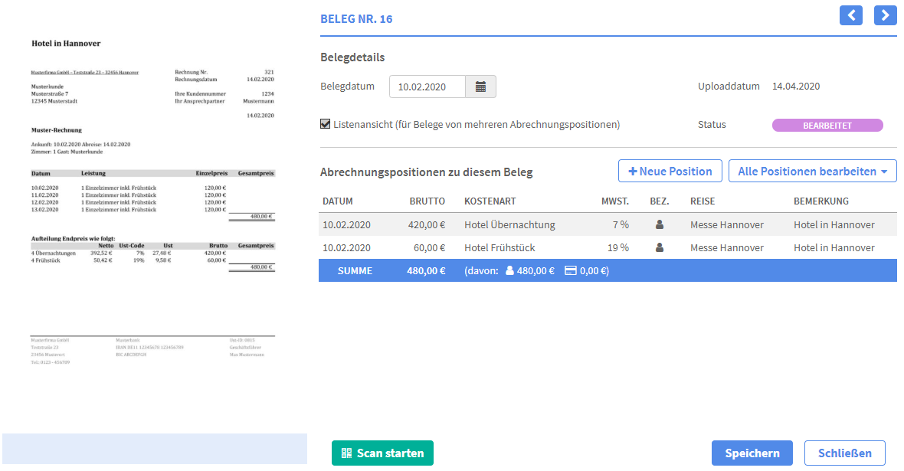Click the Uploaddatum value 14.04.2020
This screenshot has width=904, height=471.
tap(796, 86)
